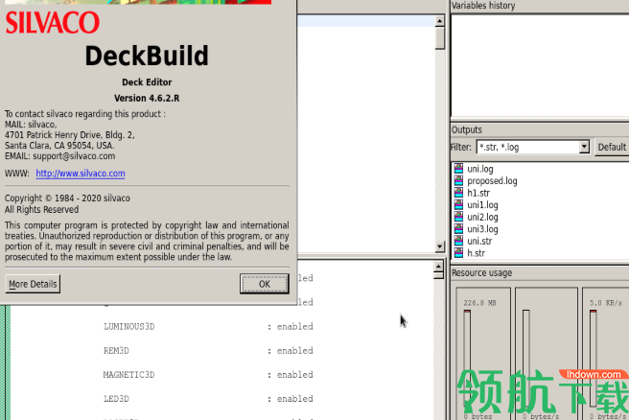Click the h1.str file icon
Screen dimensions: 629x420
tap(458, 193)
